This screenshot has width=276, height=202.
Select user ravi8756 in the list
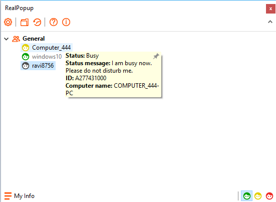[x=38, y=66]
